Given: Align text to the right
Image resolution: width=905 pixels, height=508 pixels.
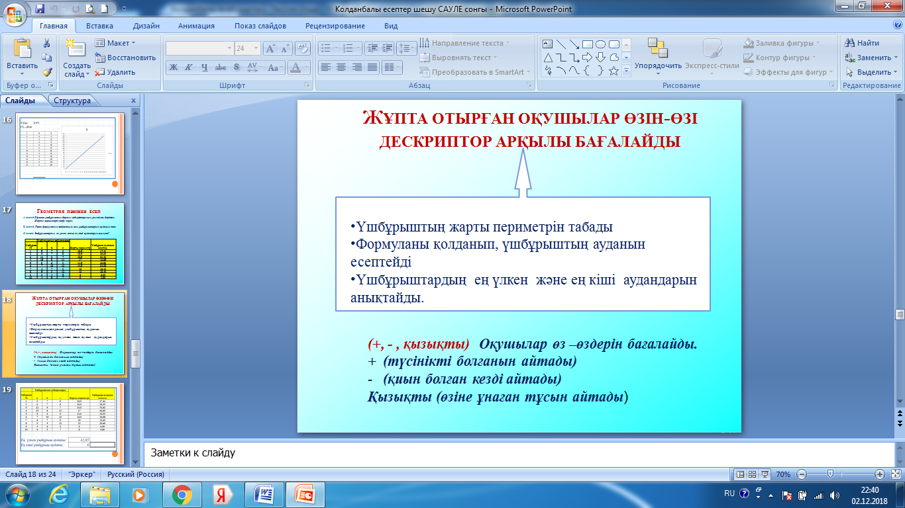Looking at the screenshot, I should (356, 67).
